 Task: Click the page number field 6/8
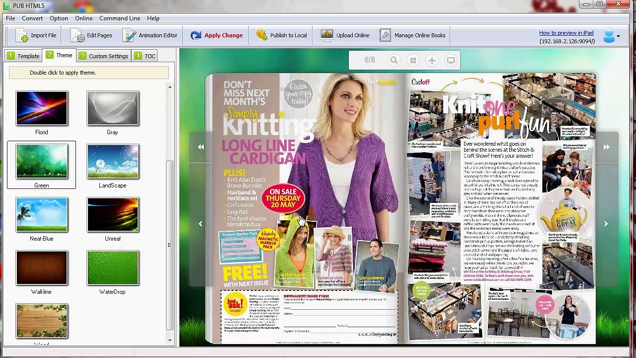pos(369,60)
